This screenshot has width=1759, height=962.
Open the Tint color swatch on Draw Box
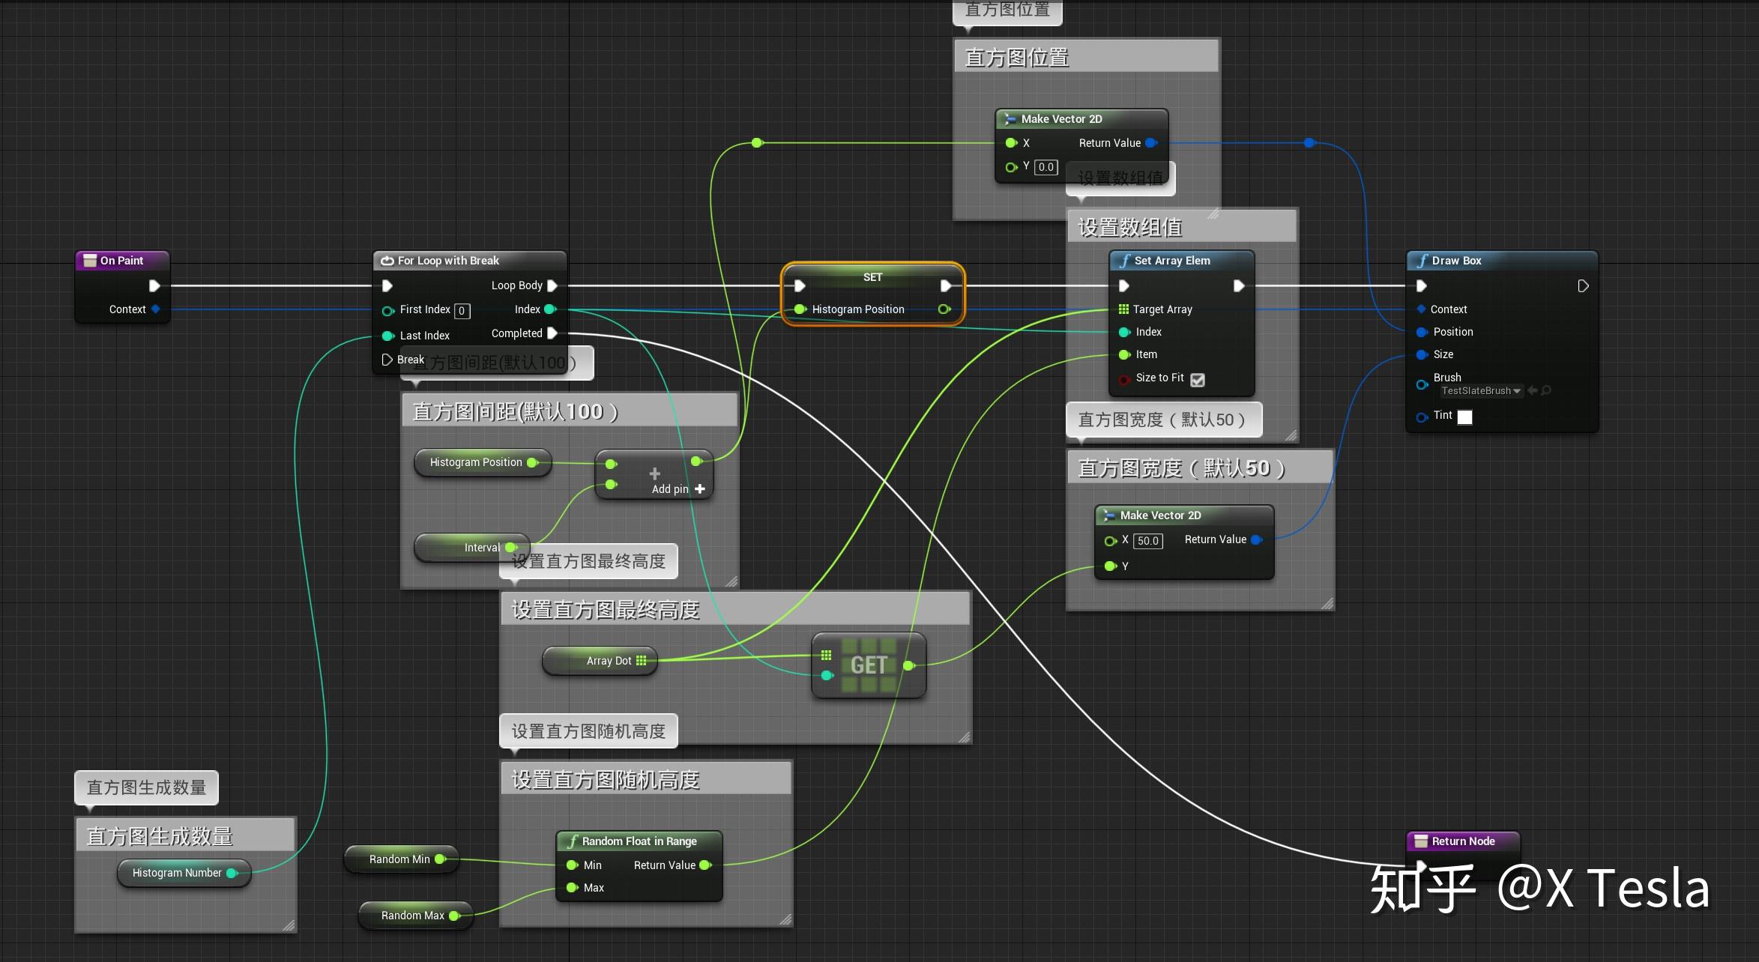pos(1464,417)
